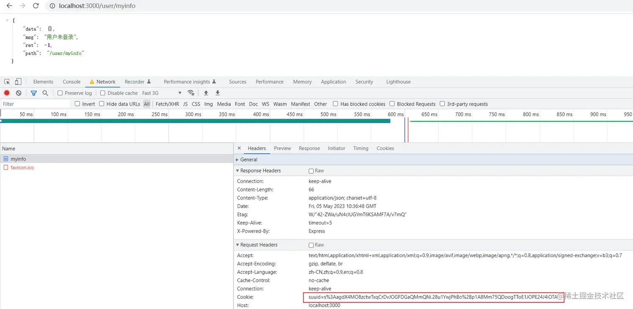Switch to the Security tab
This screenshot has height=309, width=633.
(x=364, y=82)
